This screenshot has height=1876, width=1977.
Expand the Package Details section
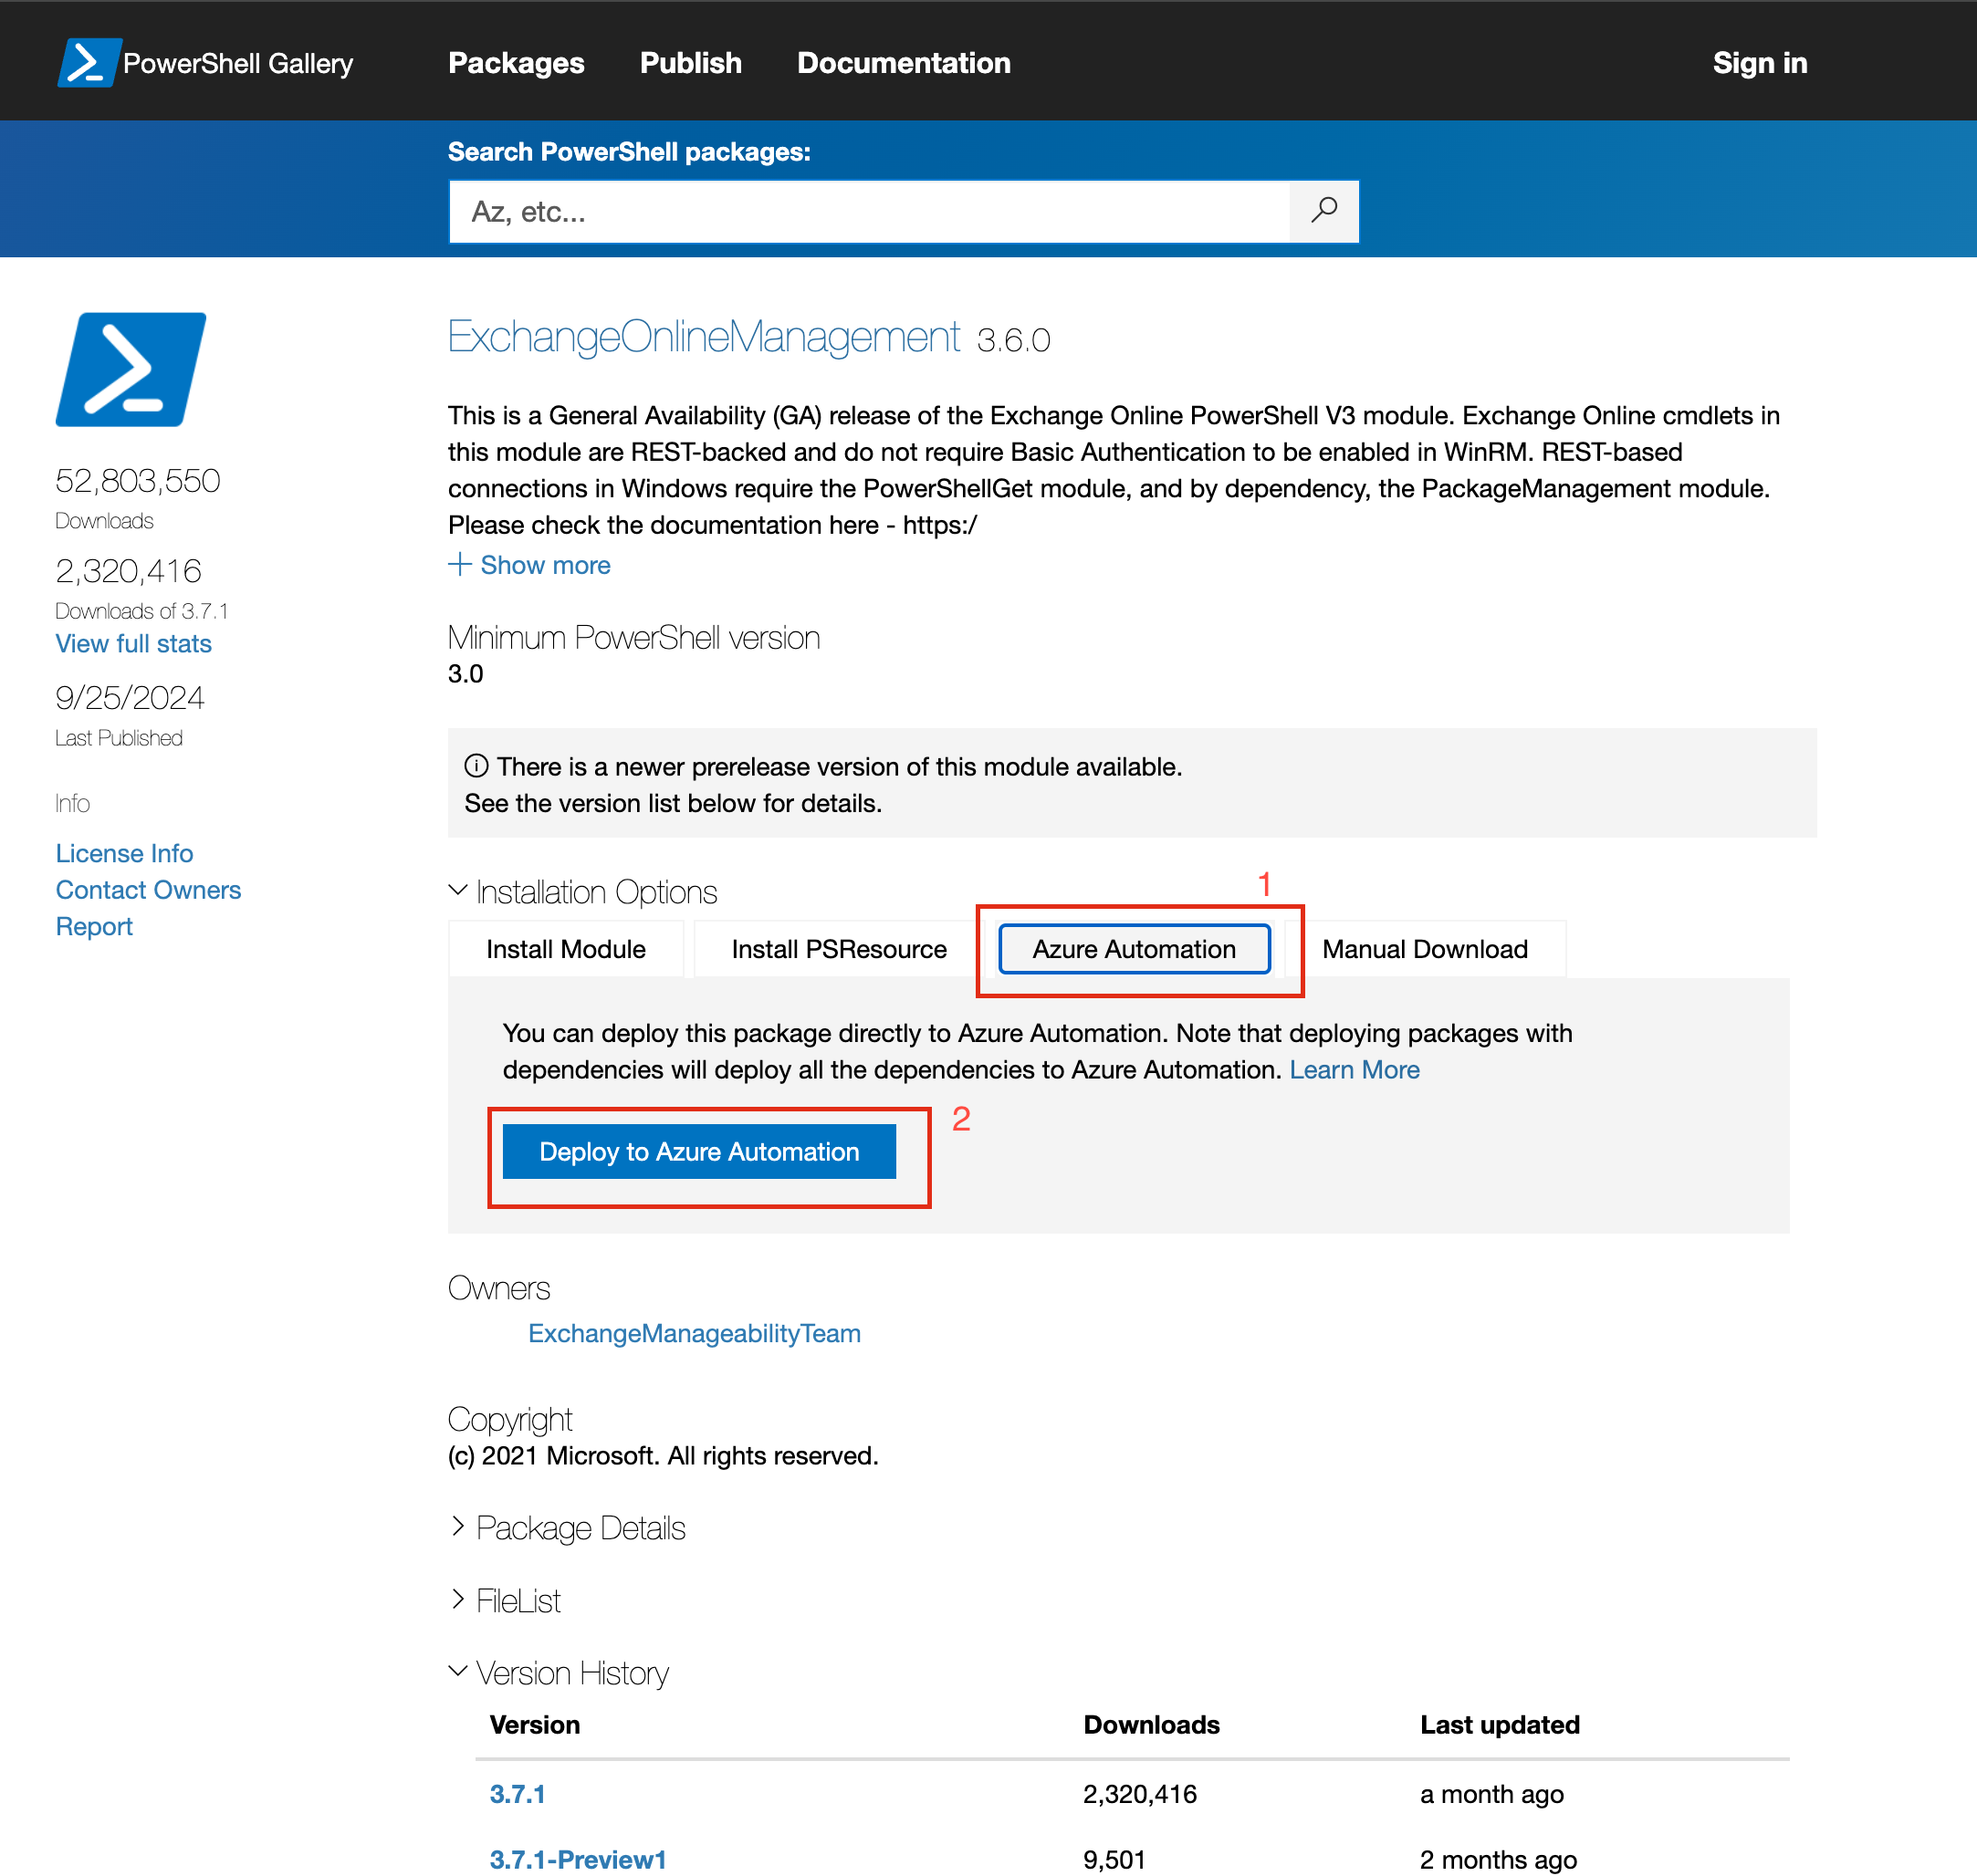point(566,1528)
